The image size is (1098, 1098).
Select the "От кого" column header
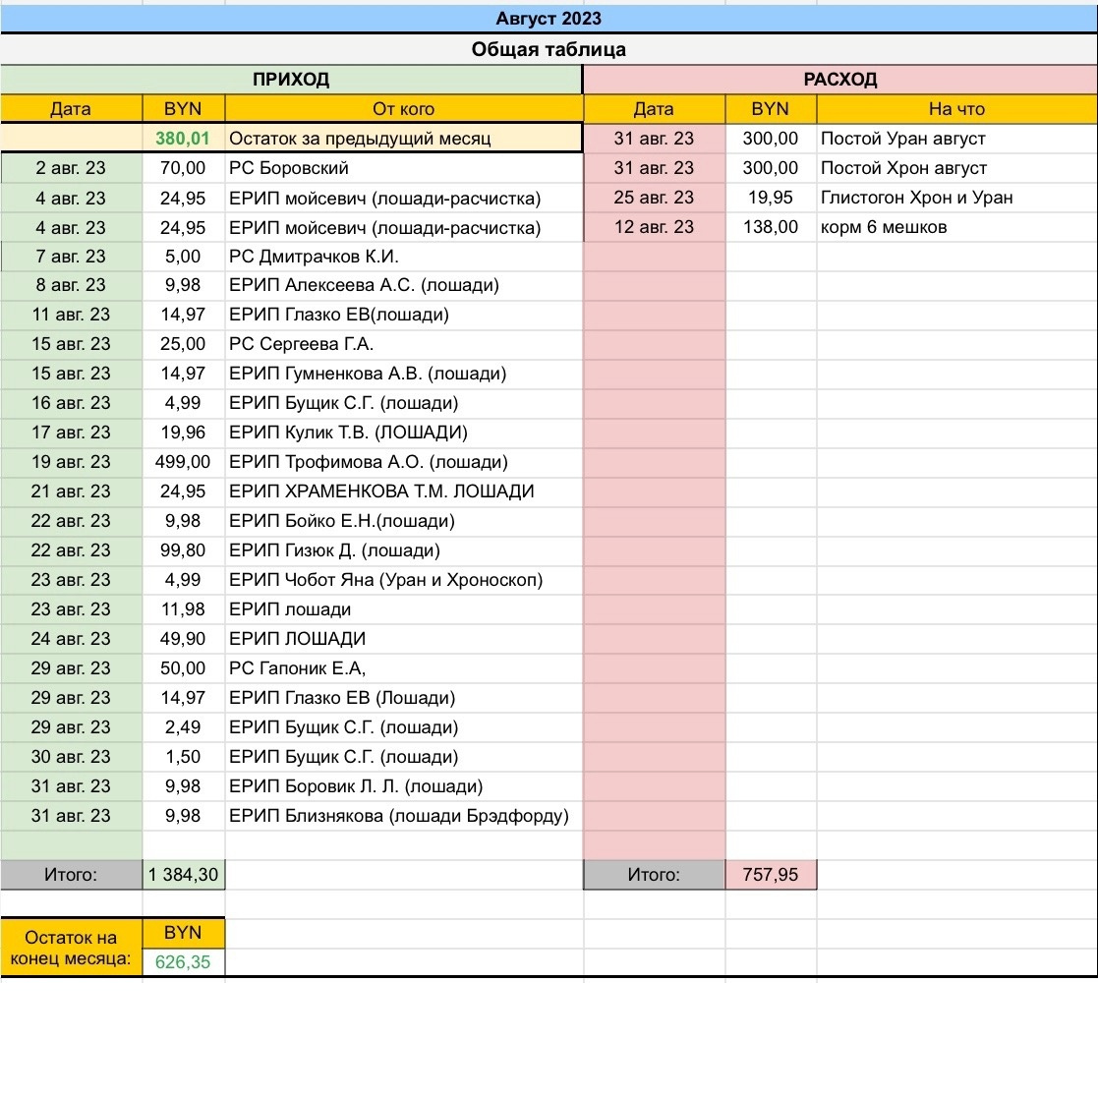click(x=403, y=109)
